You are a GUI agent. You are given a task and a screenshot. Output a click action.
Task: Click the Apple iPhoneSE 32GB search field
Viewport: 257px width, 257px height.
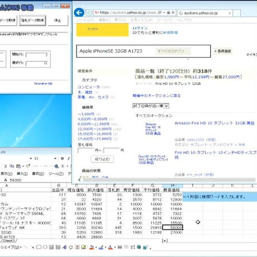click(x=144, y=51)
